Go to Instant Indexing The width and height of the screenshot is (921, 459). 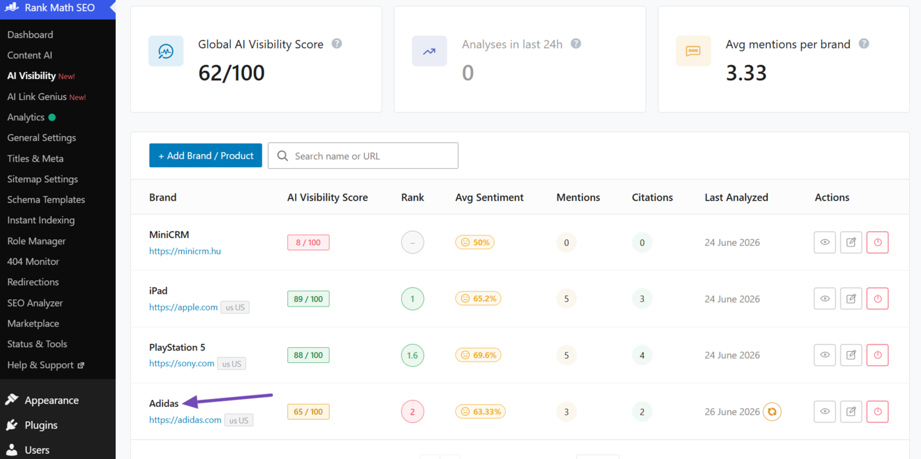coord(41,220)
